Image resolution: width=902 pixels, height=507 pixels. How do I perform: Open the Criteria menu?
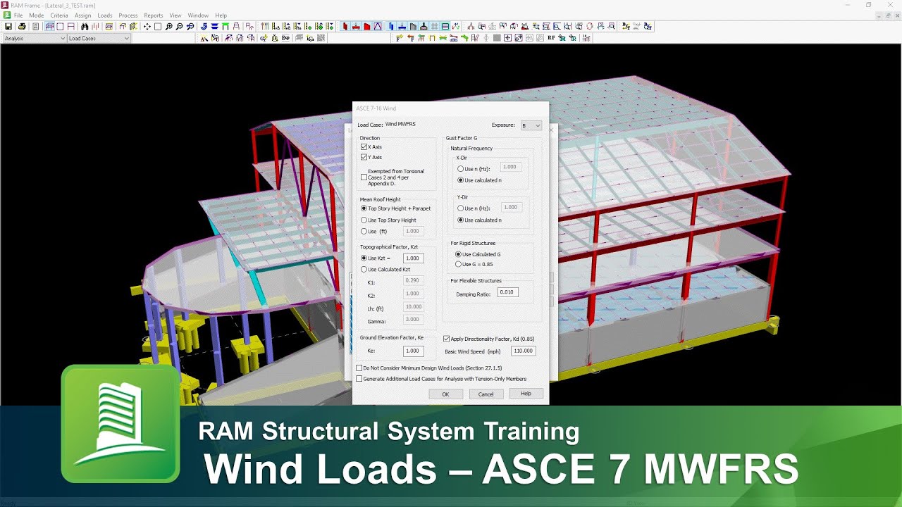(x=59, y=15)
